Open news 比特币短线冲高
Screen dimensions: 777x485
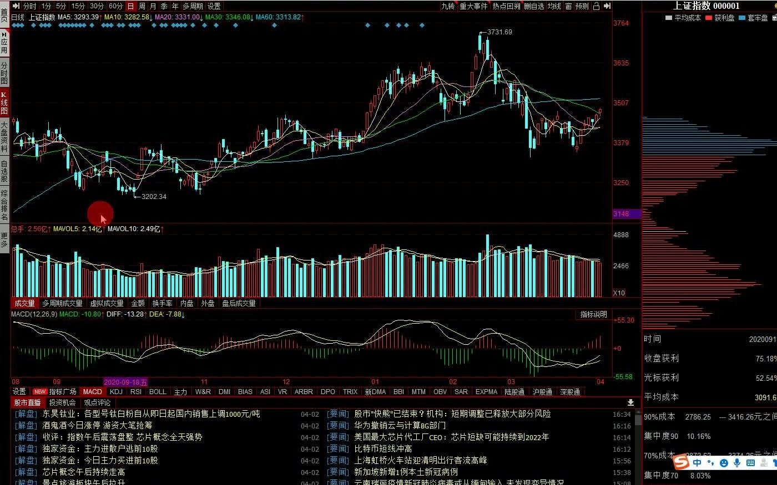pyautogui.click(x=383, y=449)
